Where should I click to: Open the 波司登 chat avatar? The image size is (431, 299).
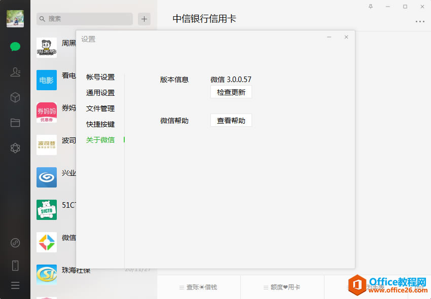tap(47, 145)
